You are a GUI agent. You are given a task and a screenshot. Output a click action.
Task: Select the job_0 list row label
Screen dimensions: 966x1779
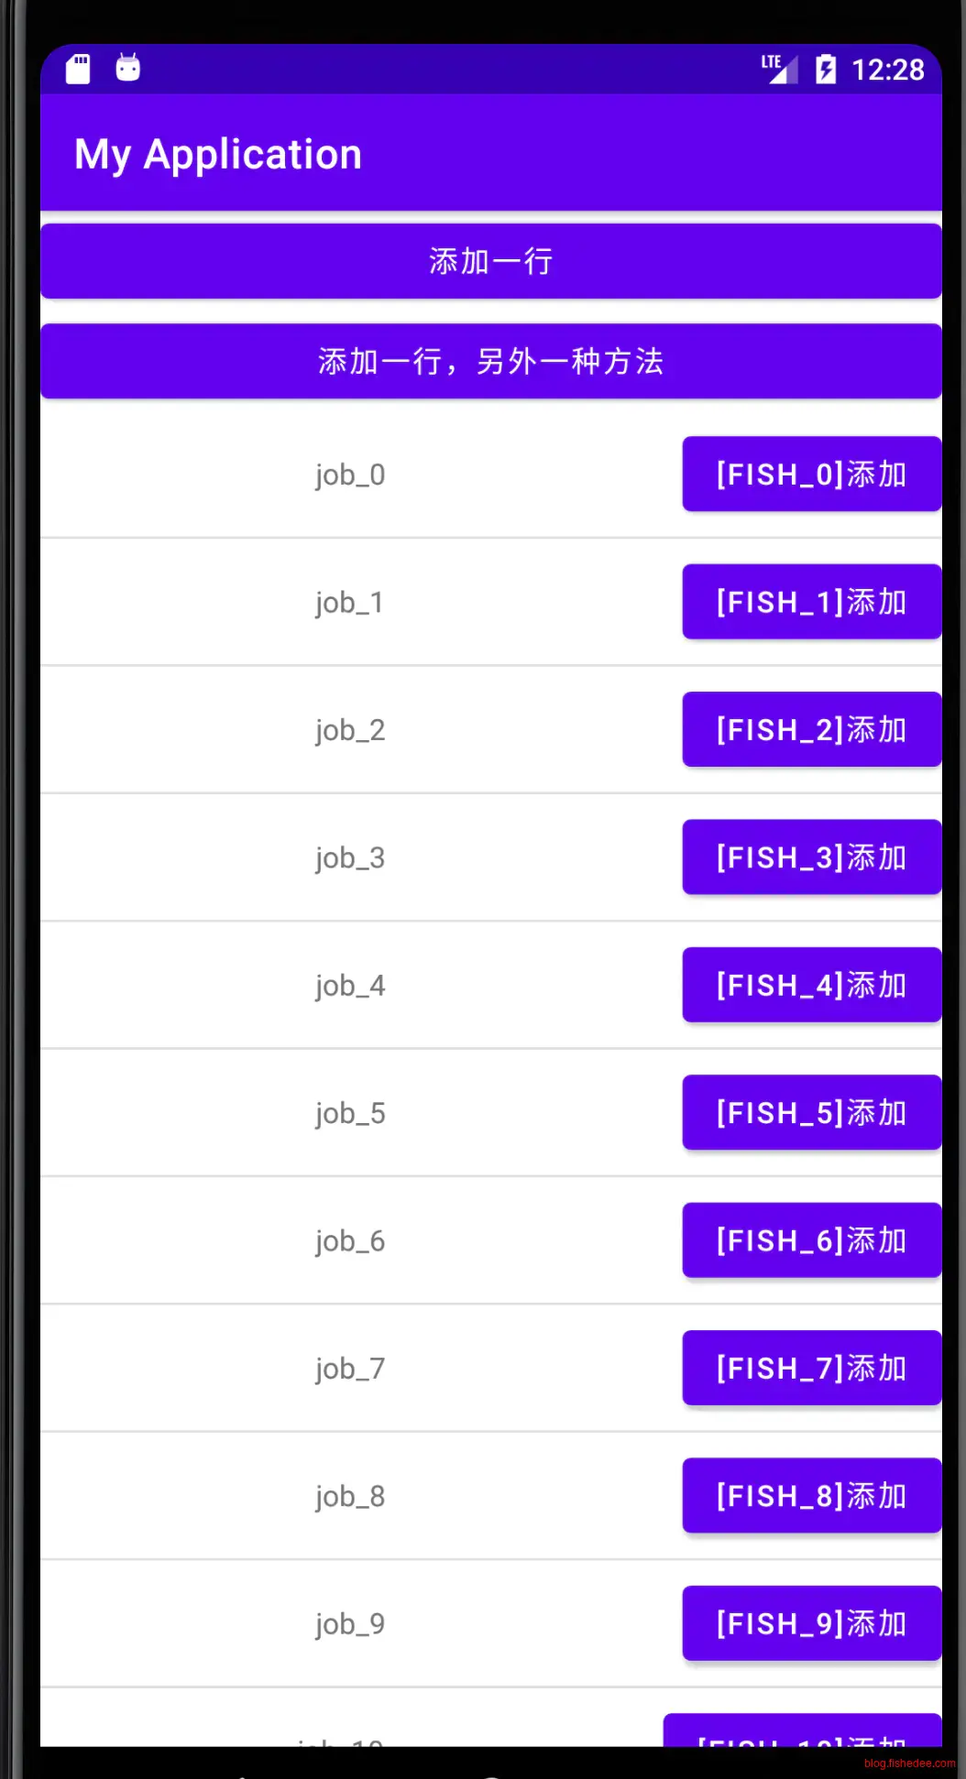coord(350,475)
